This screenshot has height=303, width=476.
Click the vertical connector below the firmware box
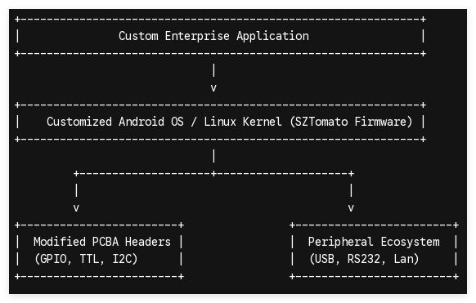click(x=213, y=156)
